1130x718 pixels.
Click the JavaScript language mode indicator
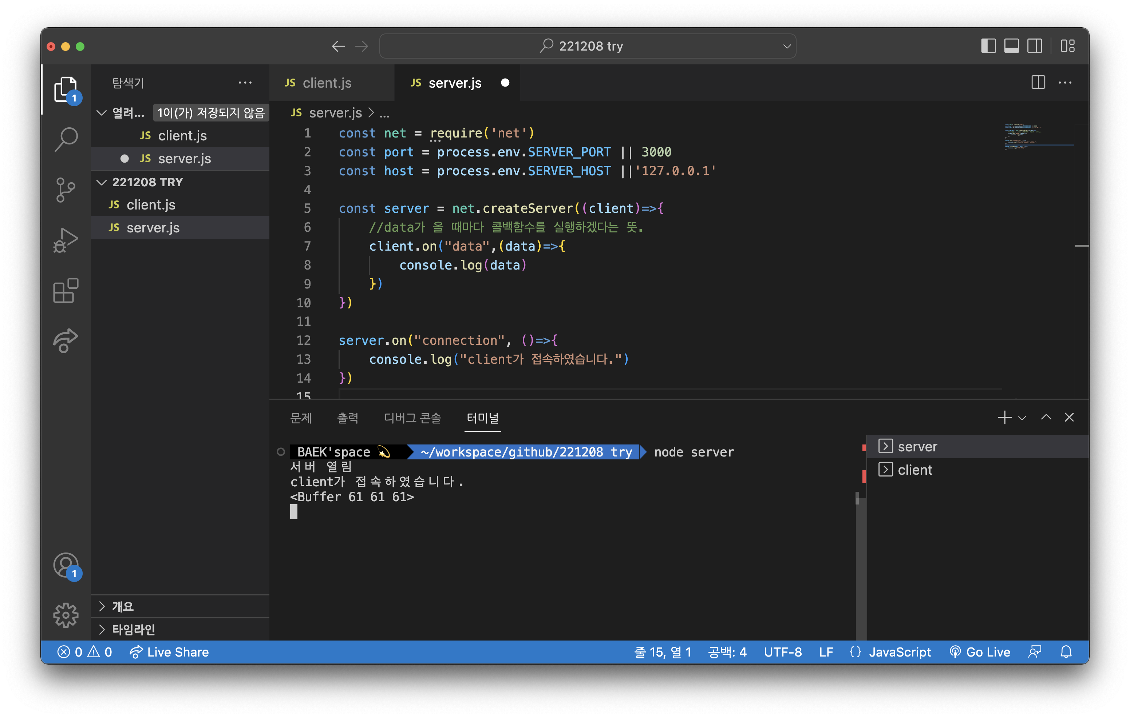[x=899, y=652]
